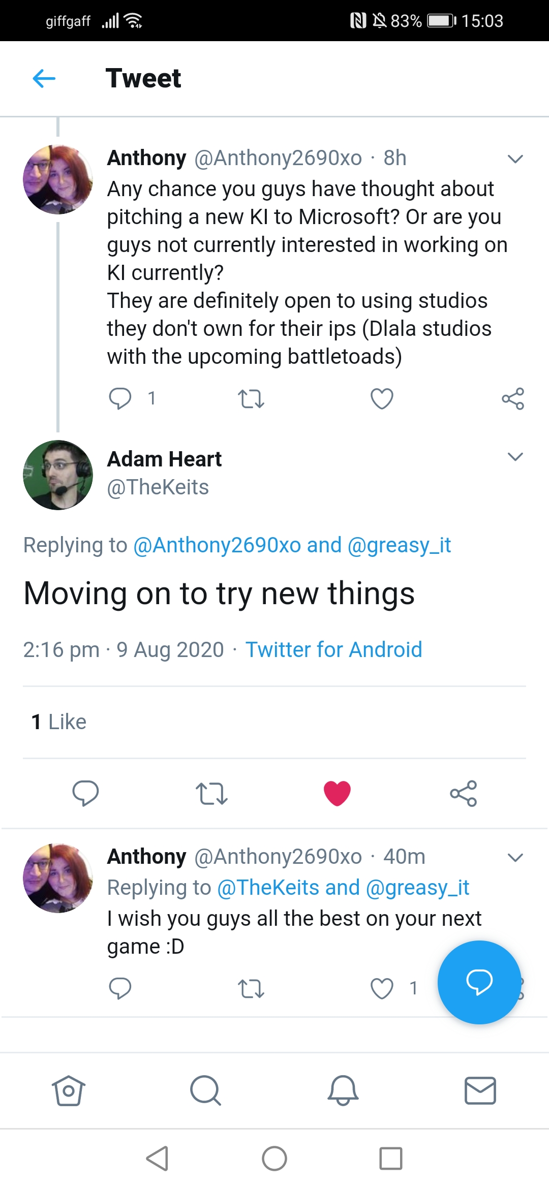This screenshot has height=1189, width=549.
Task: Share Anthony's tweet about Microsoft
Action: [512, 399]
